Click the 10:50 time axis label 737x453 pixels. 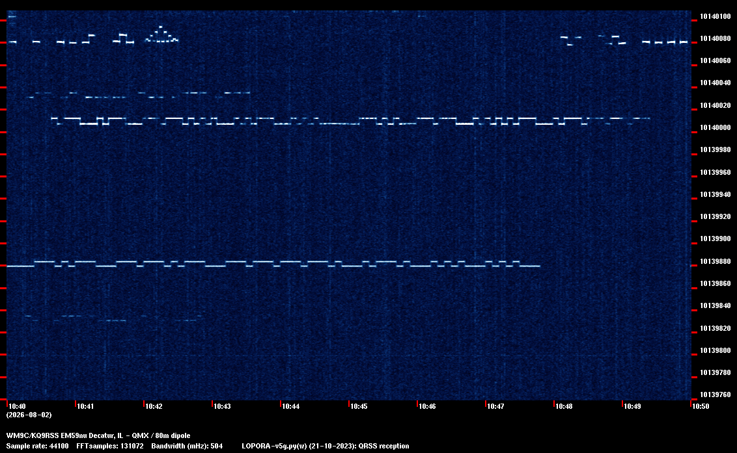point(701,406)
